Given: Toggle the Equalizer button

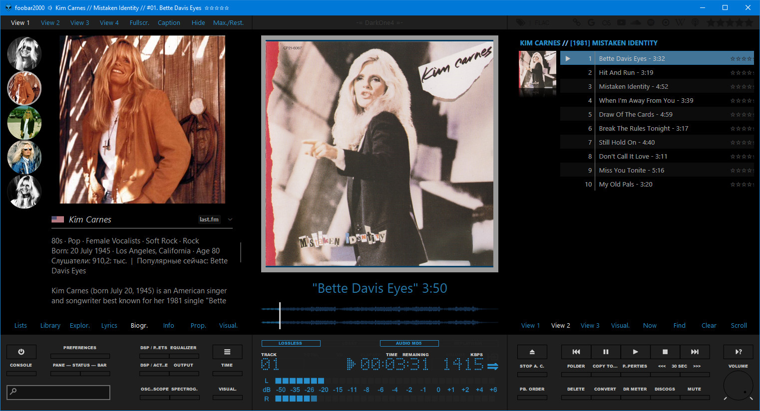Looking at the screenshot, I should (x=183, y=348).
